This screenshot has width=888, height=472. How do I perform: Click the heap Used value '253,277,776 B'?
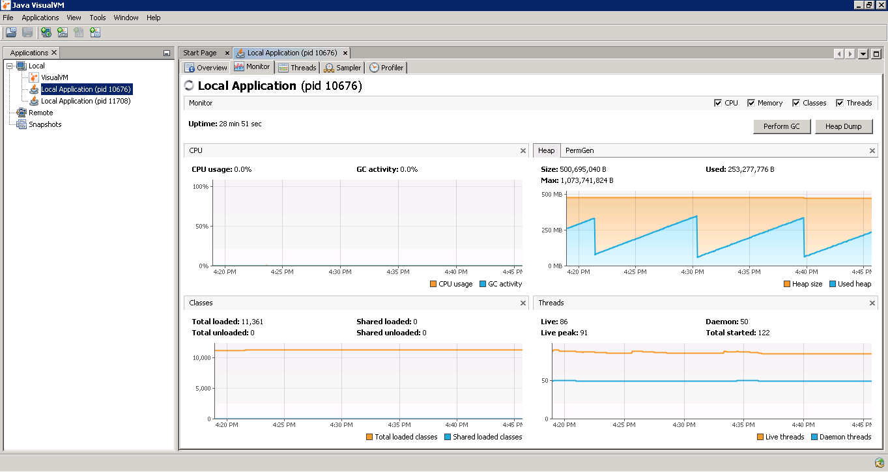pos(751,169)
